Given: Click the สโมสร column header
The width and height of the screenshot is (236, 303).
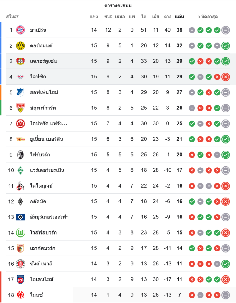Looking at the screenshot, I should pyautogui.click(x=12, y=17).
